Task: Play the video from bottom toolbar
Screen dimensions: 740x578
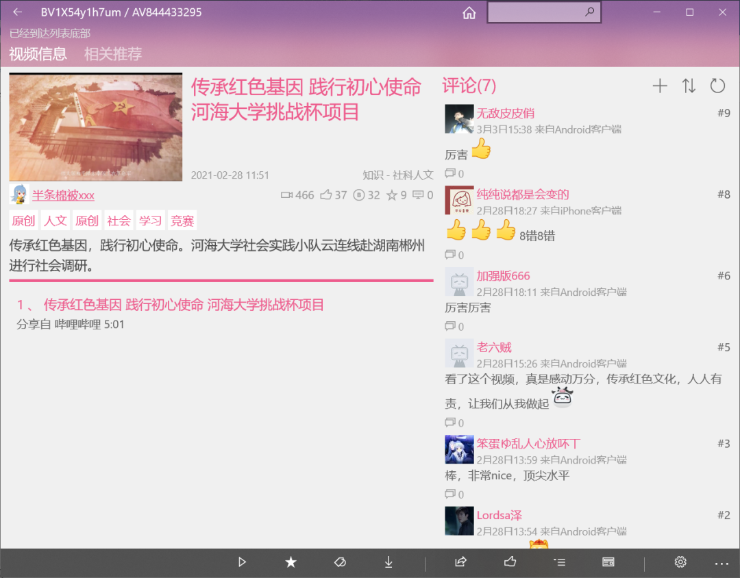Action: 242,562
